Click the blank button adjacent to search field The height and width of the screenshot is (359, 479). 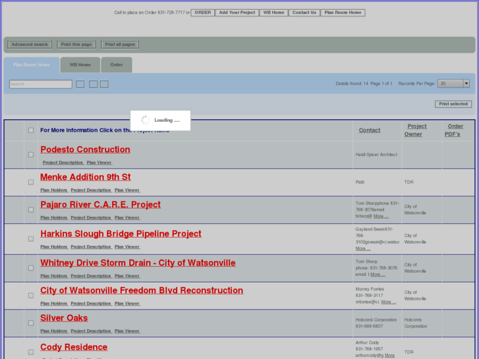tap(80, 84)
